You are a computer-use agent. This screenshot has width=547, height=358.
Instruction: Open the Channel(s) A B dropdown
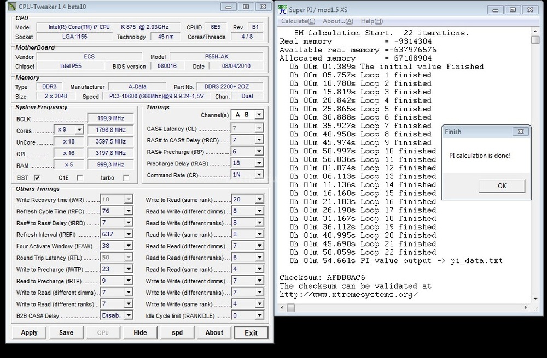pos(259,115)
